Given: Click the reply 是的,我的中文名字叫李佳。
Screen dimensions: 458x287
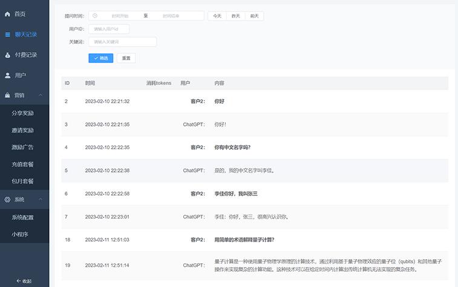Looking at the screenshot, I should point(244,170).
